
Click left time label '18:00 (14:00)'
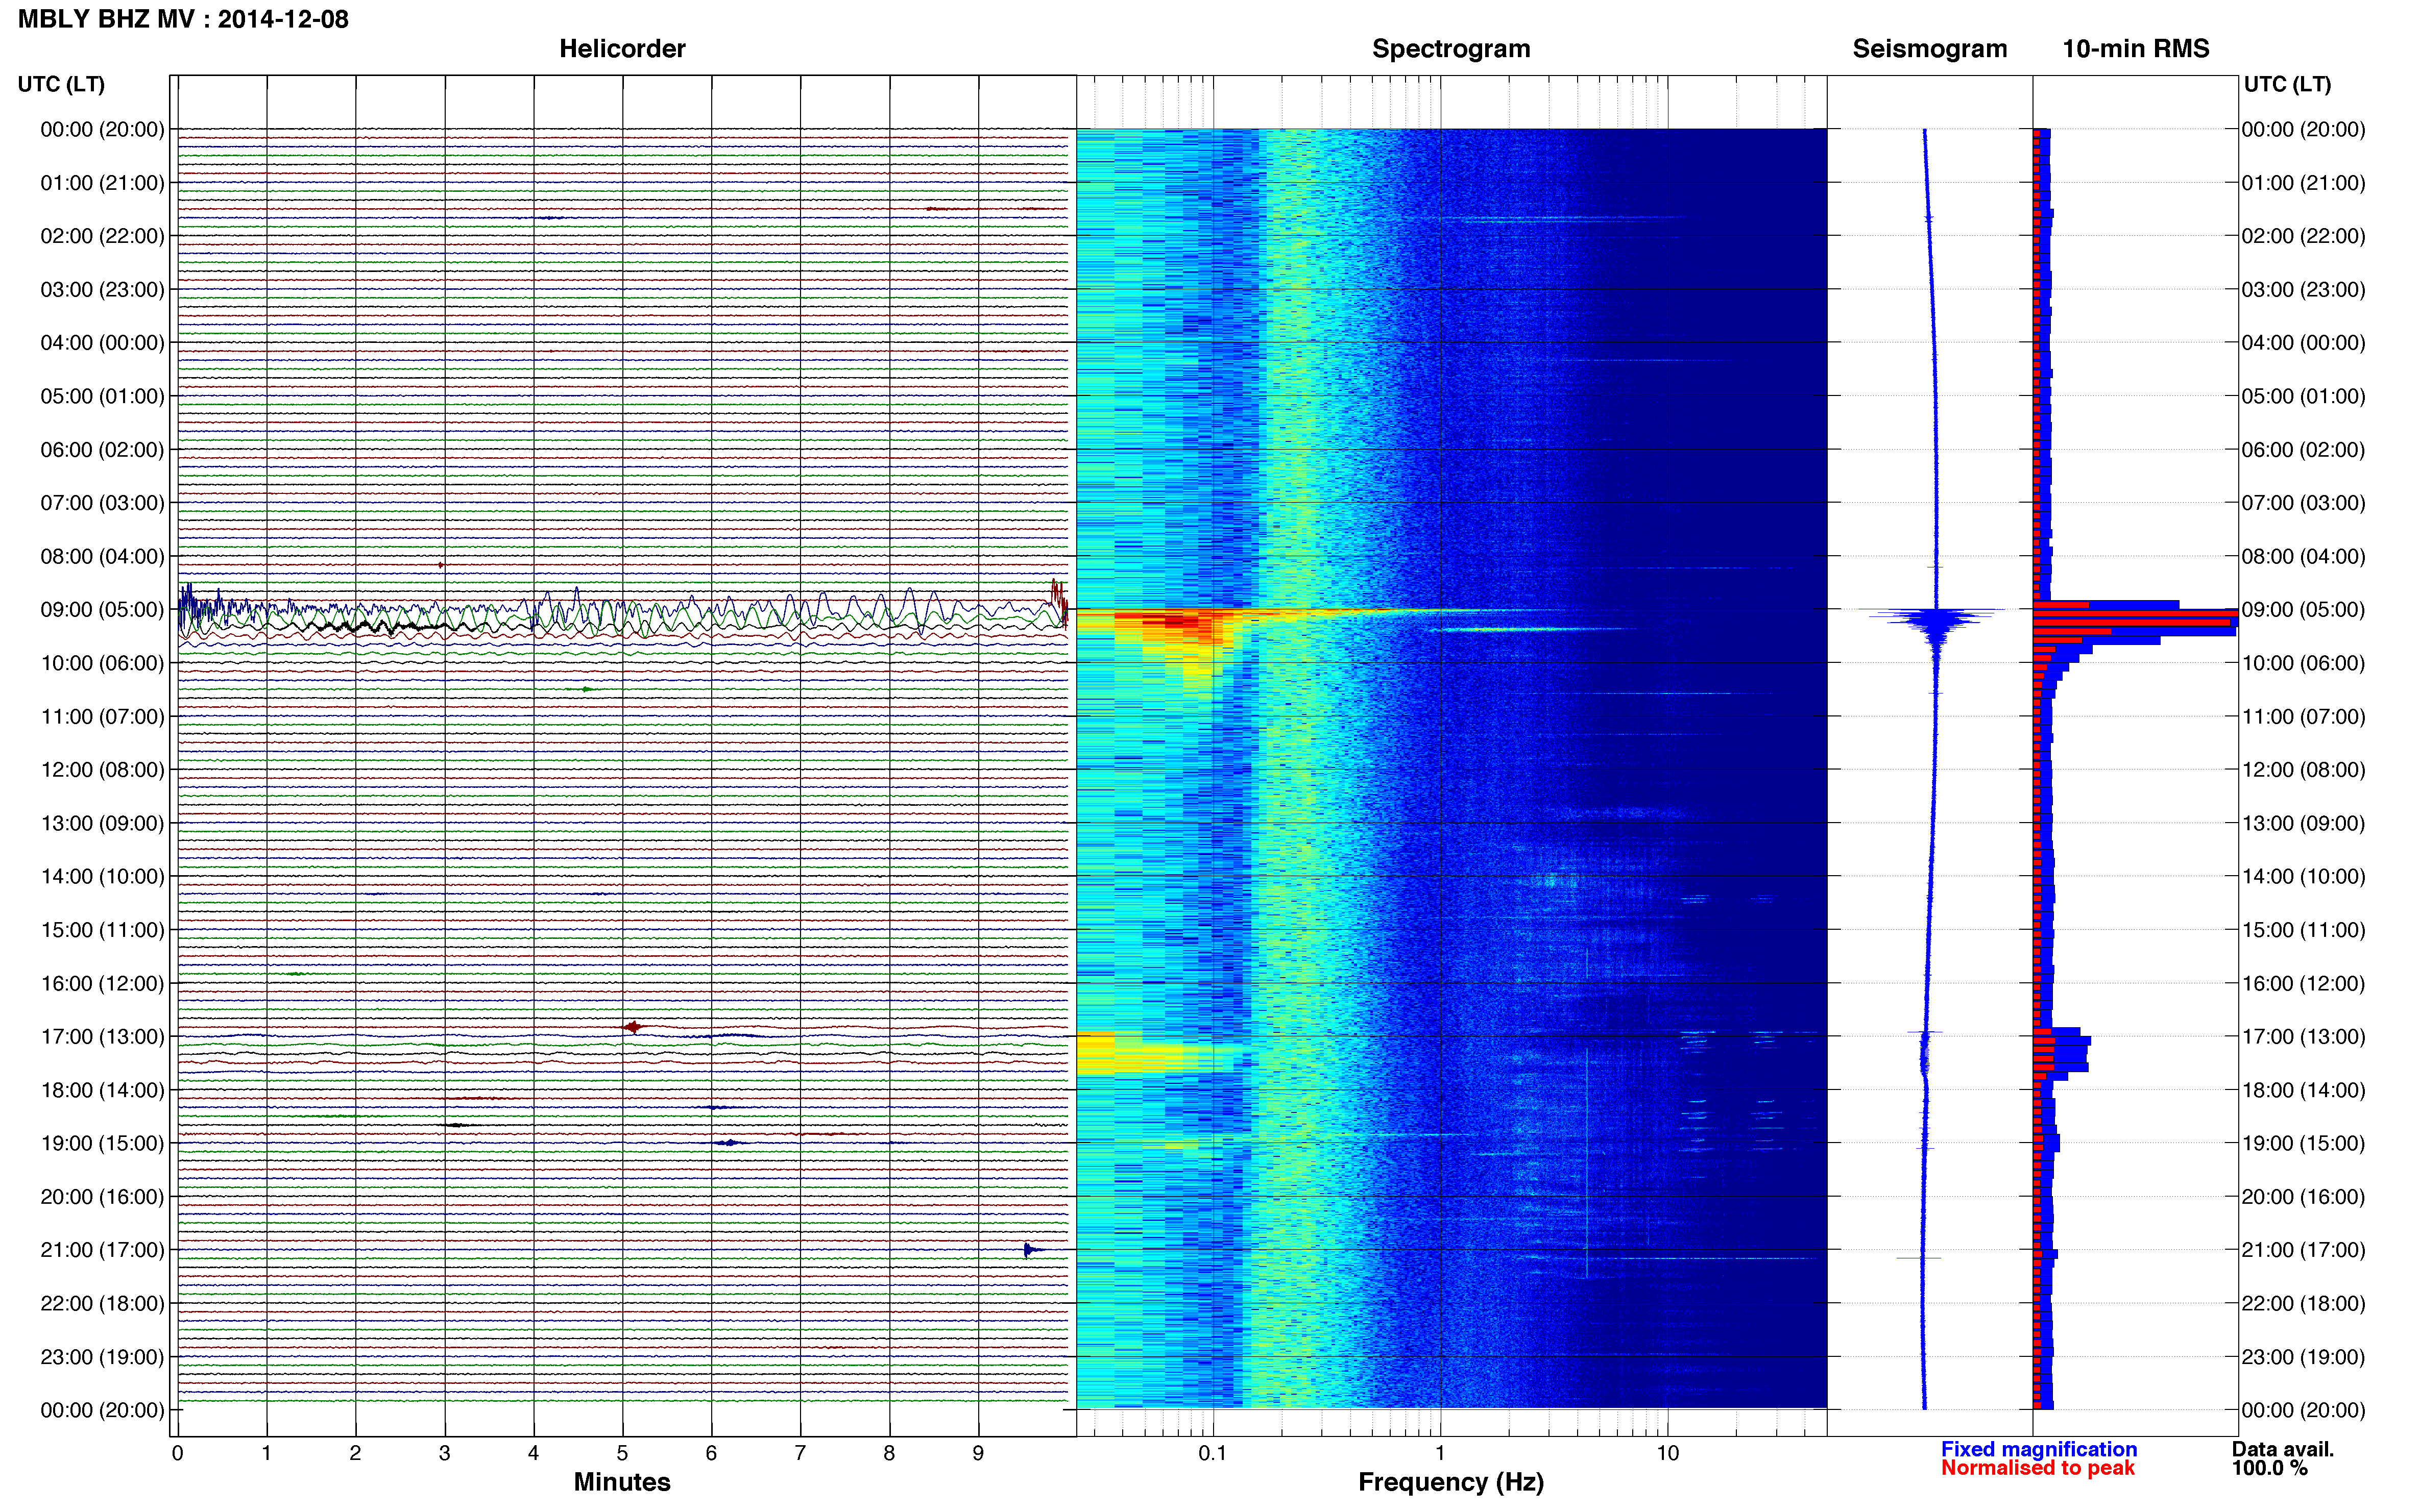tap(102, 1090)
